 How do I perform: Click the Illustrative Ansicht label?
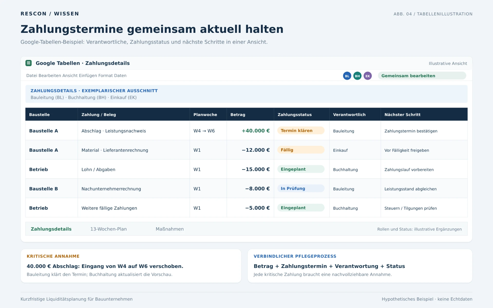448,63
